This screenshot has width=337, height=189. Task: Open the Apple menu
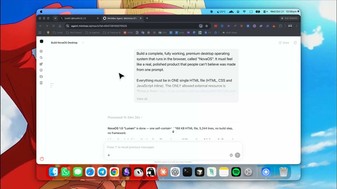click(41, 11)
